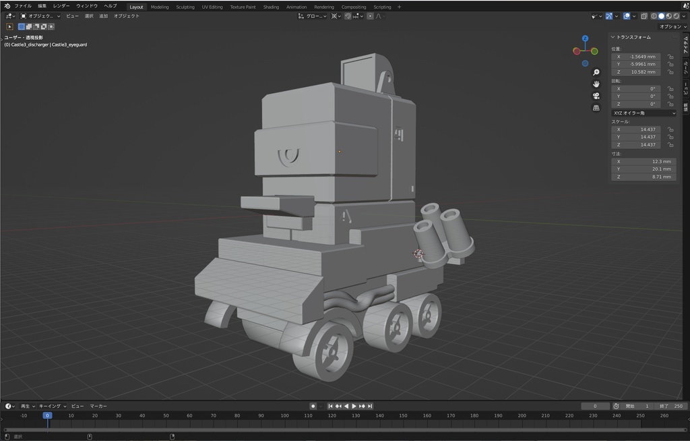Open the object visibility and selectability dropdown

pos(597,16)
